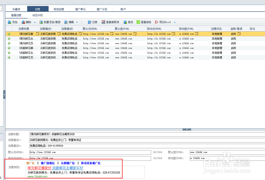The height and width of the screenshot is (180, 265).
Task: Click green plus icon on {成都鲜花哪 row
Action: point(9,48)
